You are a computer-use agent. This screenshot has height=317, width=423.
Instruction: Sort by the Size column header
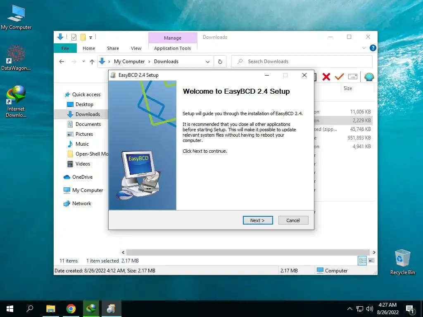pos(348,88)
